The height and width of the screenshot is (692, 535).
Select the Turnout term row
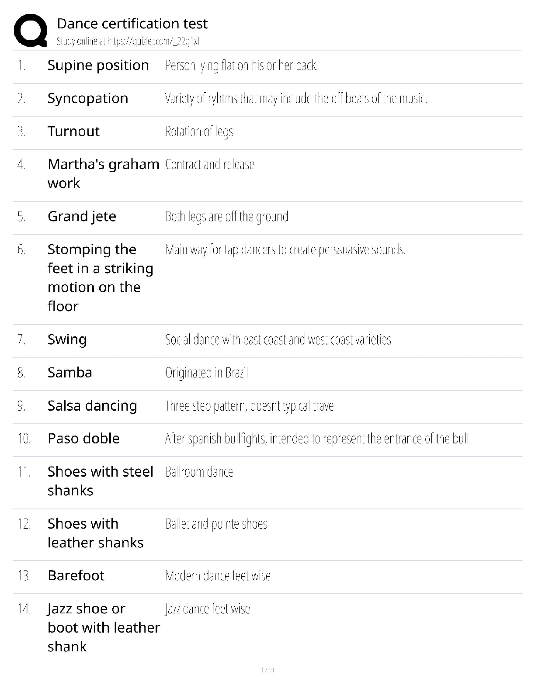pyautogui.click(x=73, y=131)
